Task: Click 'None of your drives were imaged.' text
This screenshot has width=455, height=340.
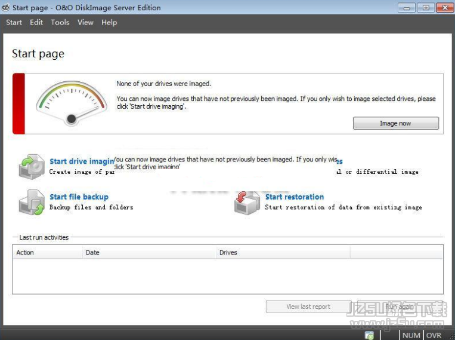Action: pos(163,84)
